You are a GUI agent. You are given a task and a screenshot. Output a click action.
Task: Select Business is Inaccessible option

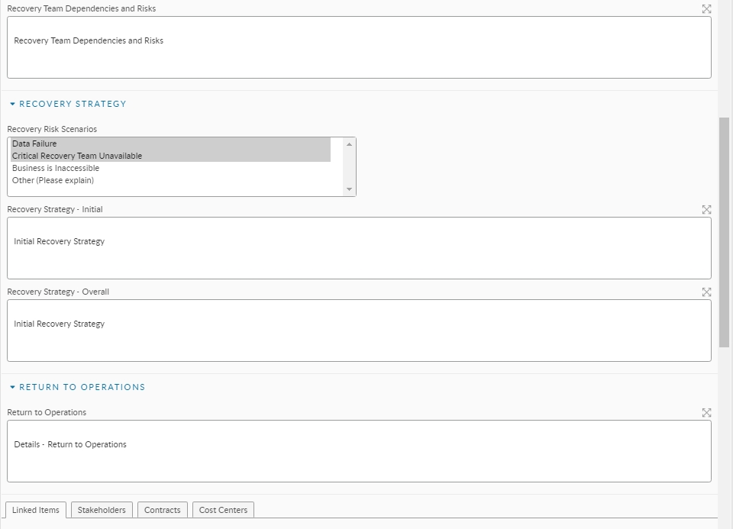(56, 168)
